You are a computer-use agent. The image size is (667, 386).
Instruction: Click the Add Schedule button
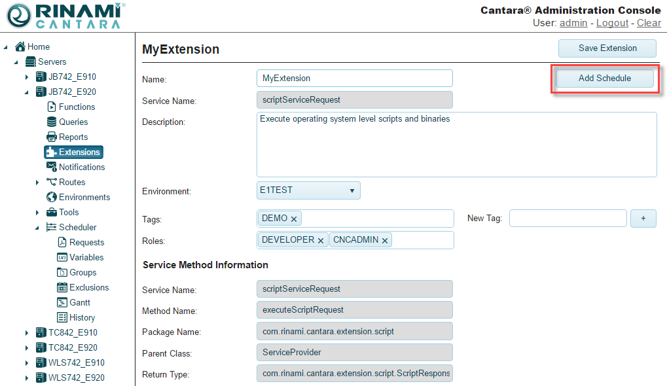coord(604,78)
